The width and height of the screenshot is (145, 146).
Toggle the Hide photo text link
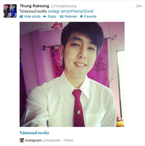pos(32,17)
